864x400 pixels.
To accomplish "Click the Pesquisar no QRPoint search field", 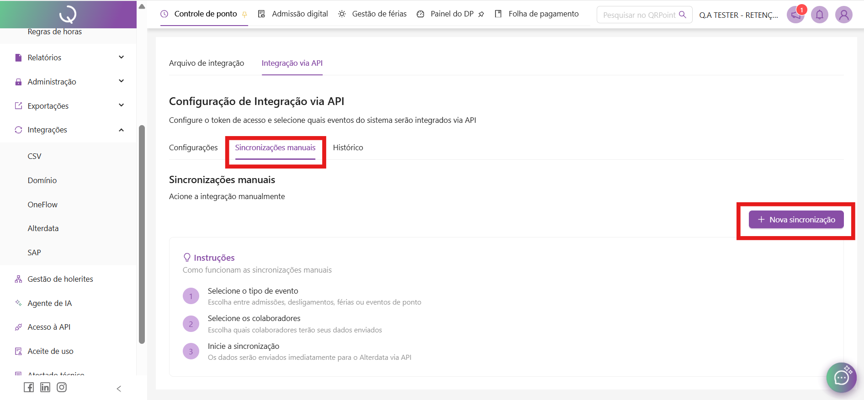I will tap(639, 15).
